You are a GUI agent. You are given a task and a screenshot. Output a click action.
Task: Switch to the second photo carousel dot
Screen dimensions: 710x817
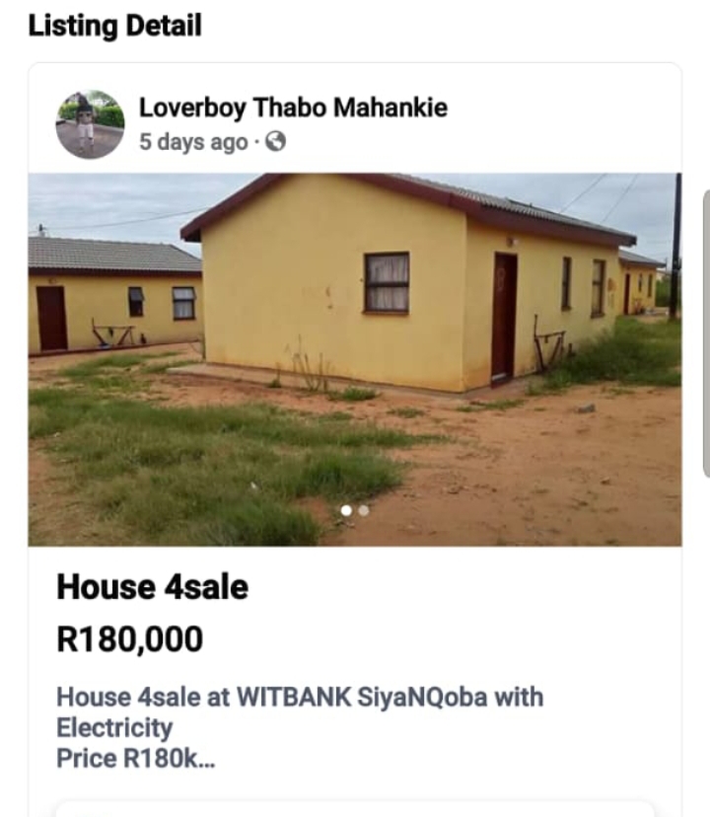364,510
